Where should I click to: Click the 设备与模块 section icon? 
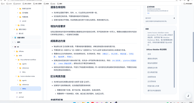pos(15,38)
